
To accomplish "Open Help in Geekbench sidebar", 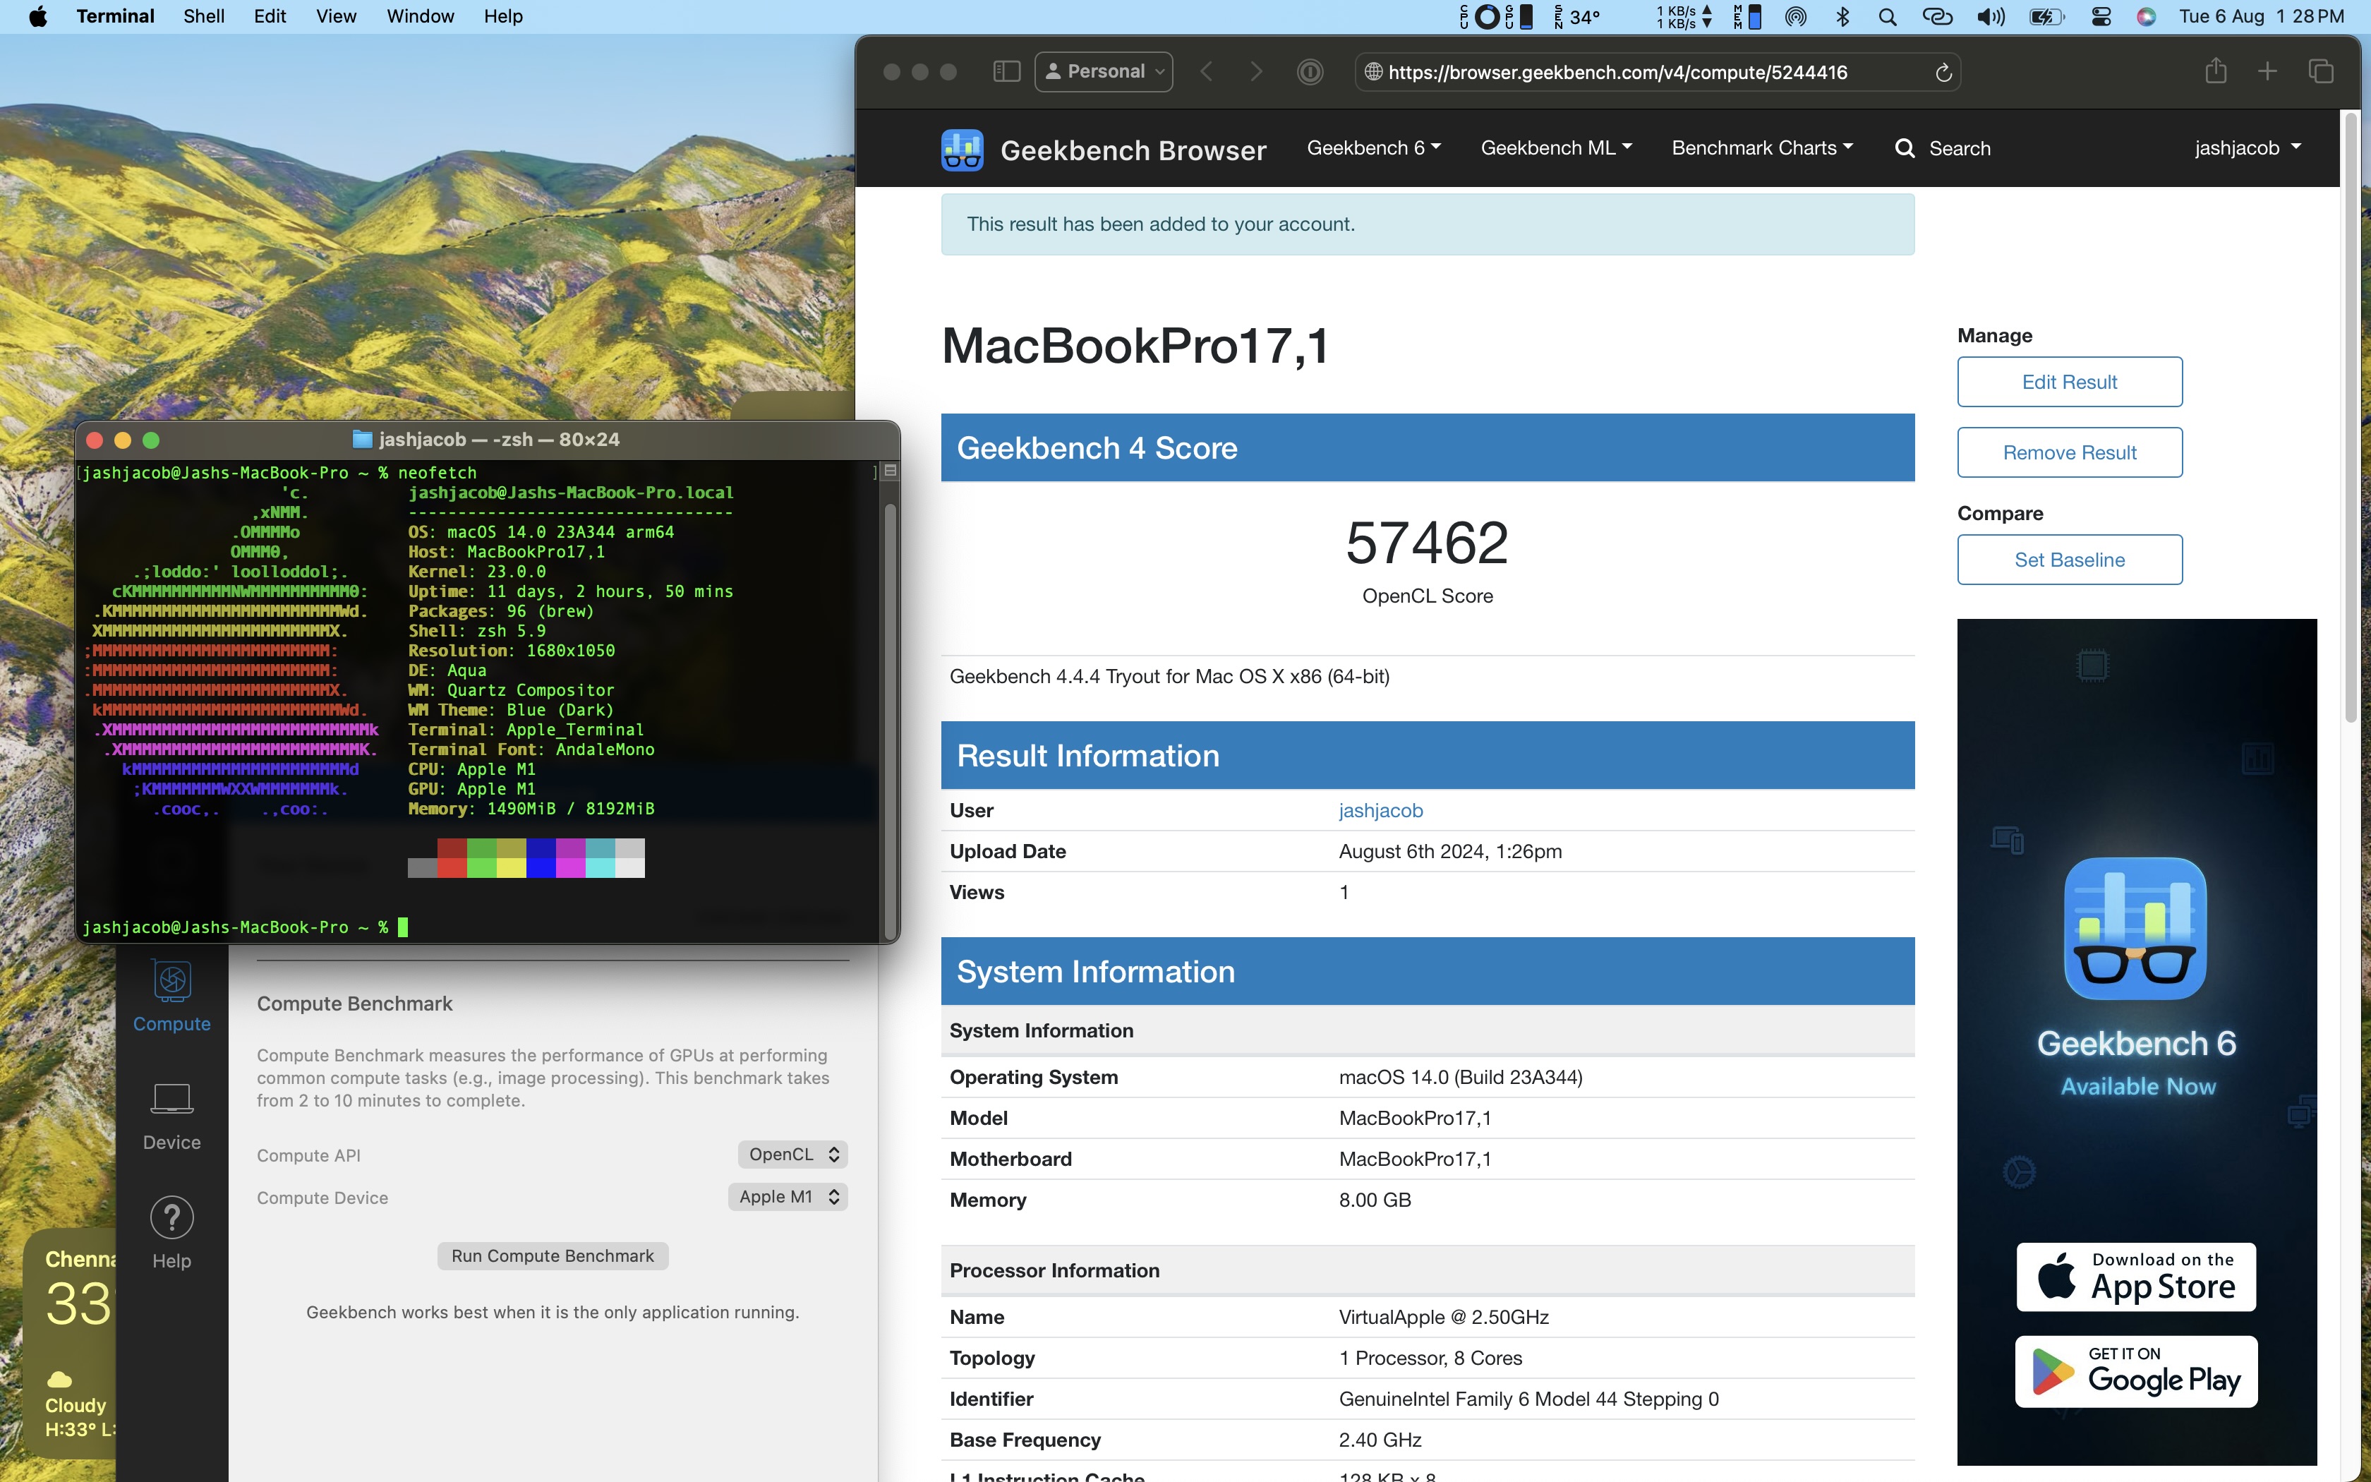I will [x=171, y=1217].
